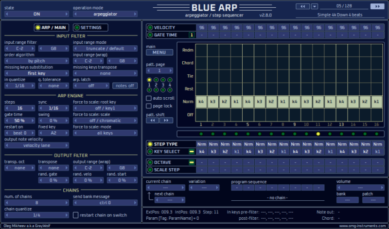Enable the Gate Time lane LED

point(150,35)
